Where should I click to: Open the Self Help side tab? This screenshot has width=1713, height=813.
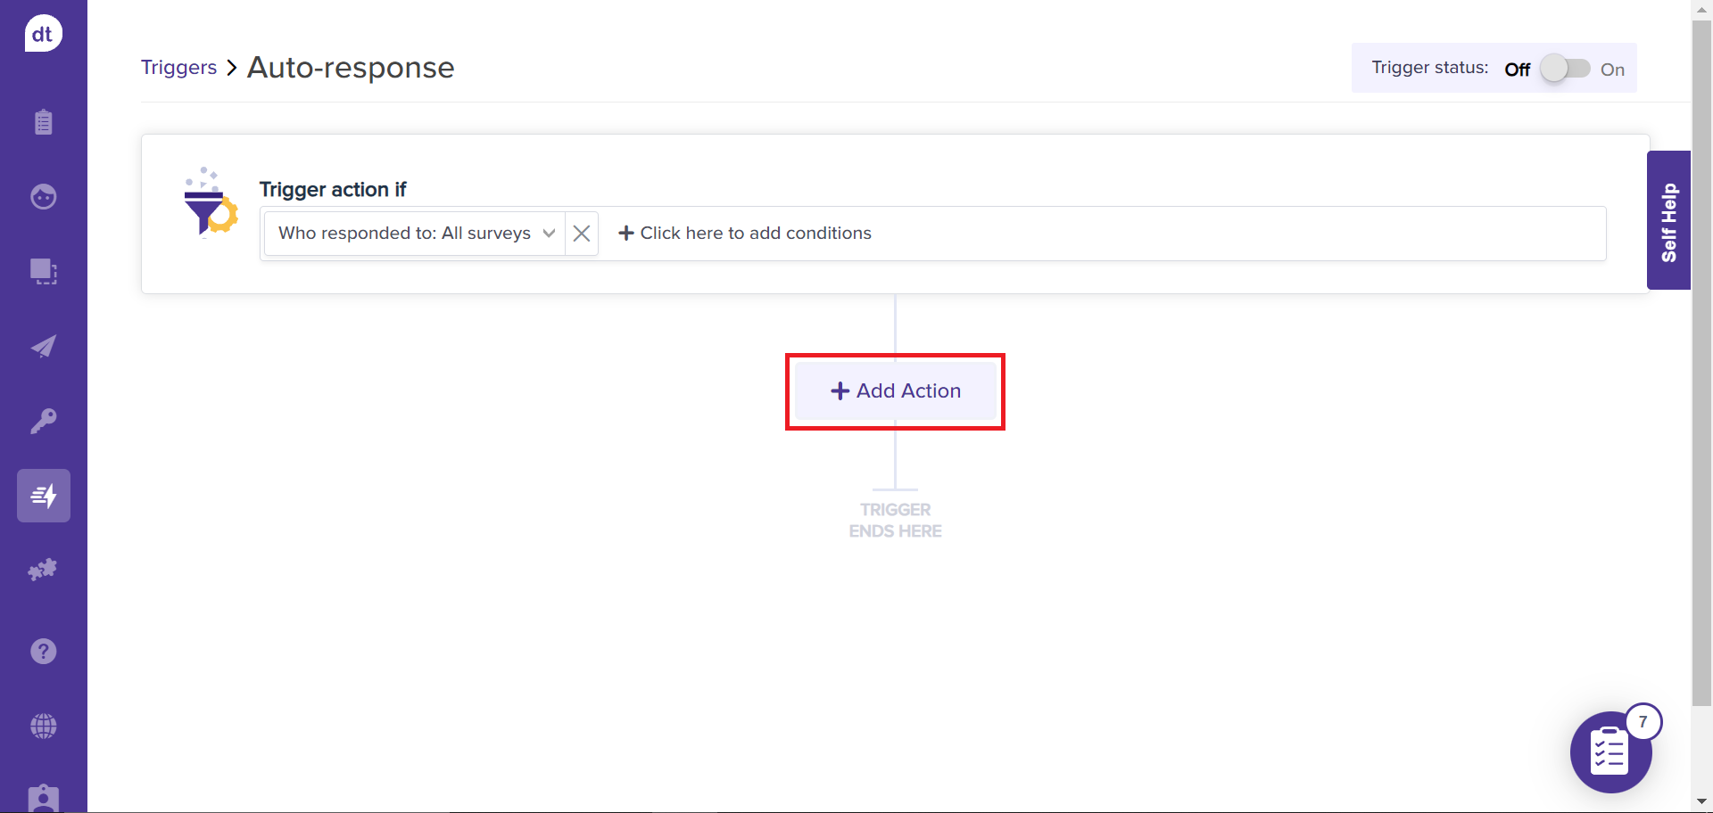click(x=1668, y=221)
